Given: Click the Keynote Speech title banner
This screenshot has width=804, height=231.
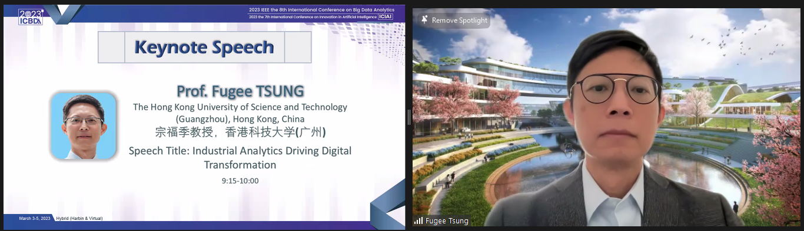Looking at the screenshot, I should coord(204,47).
